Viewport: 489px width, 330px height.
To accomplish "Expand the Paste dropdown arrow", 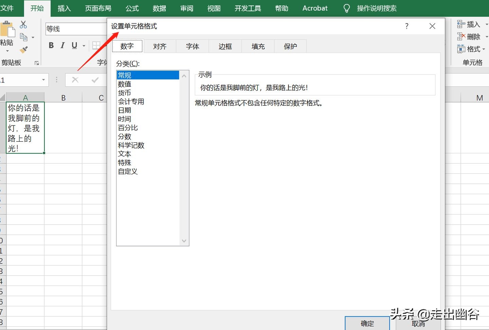I will click(x=7, y=51).
